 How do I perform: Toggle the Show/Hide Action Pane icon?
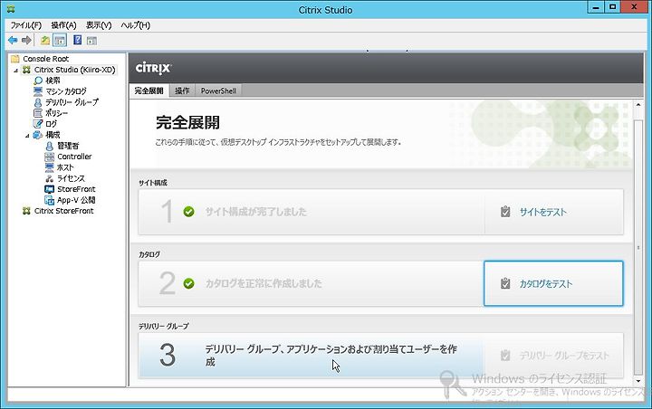(x=91, y=41)
